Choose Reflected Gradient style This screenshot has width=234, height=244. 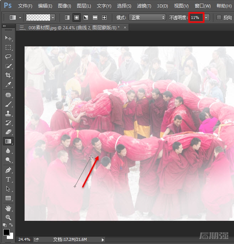point(95,17)
